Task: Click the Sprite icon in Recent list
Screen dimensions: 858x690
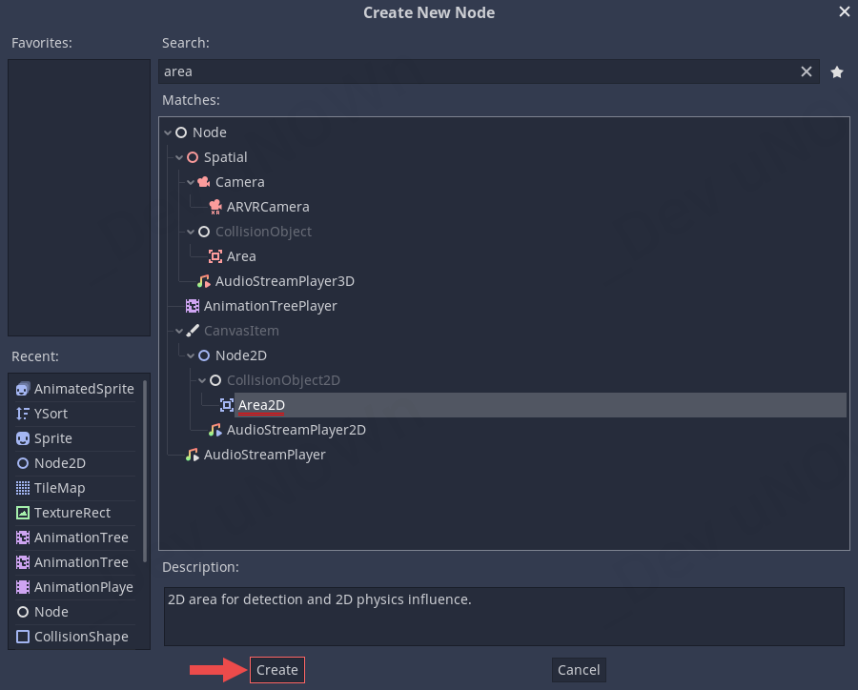Action: [x=23, y=438]
